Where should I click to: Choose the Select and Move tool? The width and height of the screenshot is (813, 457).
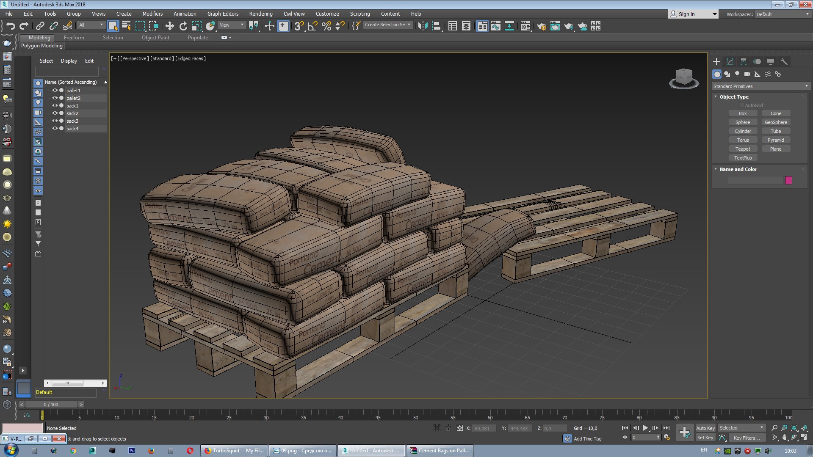coord(170,26)
